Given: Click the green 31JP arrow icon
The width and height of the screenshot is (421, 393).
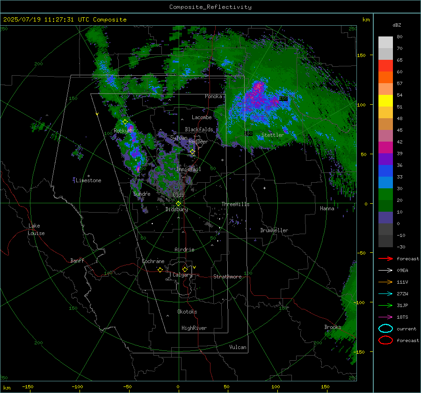Looking at the screenshot, I should 385,305.
